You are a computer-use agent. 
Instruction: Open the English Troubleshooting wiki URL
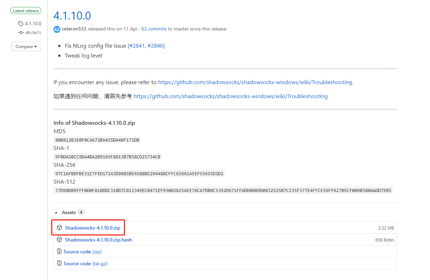pyautogui.click(x=255, y=82)
